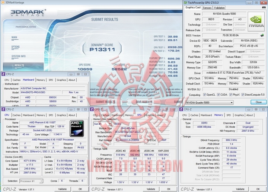Viewport: 268px width, 192px height.
Task: Click the Core Voltage value 1.548 V
Action: (58, 134)
